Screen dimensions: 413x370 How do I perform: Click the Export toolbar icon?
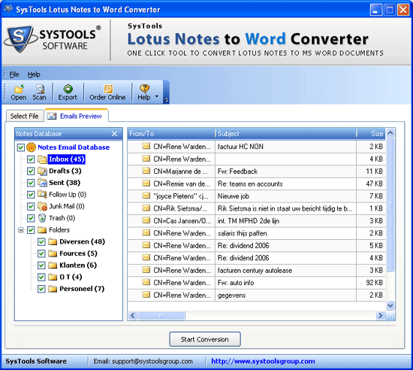pyautogui.click(x=68, y=89)
